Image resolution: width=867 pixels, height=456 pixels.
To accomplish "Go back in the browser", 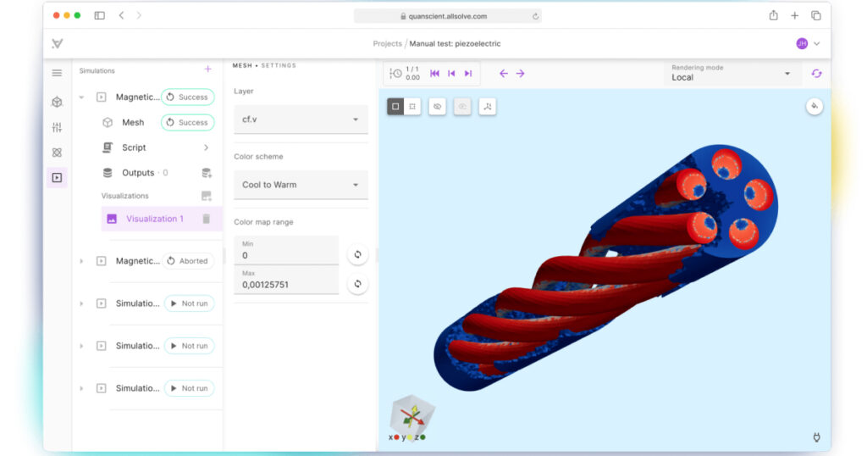I will point(122,15).
